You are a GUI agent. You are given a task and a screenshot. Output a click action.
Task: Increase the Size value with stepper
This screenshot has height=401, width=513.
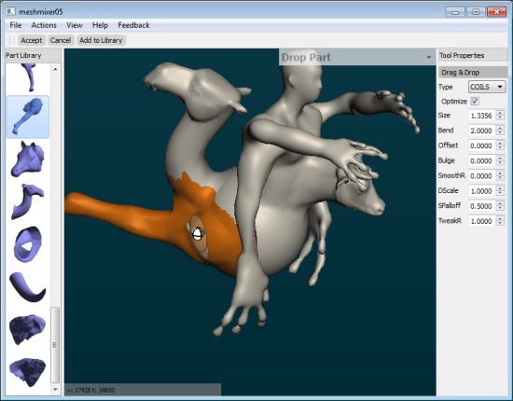[x=500, y=113]
